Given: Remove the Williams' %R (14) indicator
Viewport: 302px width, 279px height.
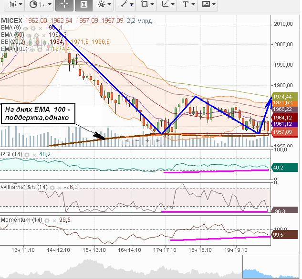Looking at the screenshot, I should pos(60,188).
